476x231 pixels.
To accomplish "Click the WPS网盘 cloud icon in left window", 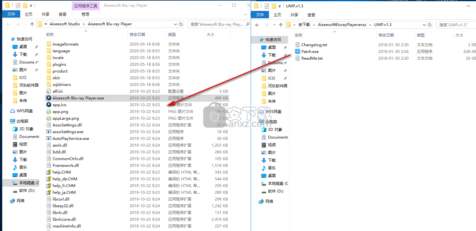I will click(x=13, y=111).
